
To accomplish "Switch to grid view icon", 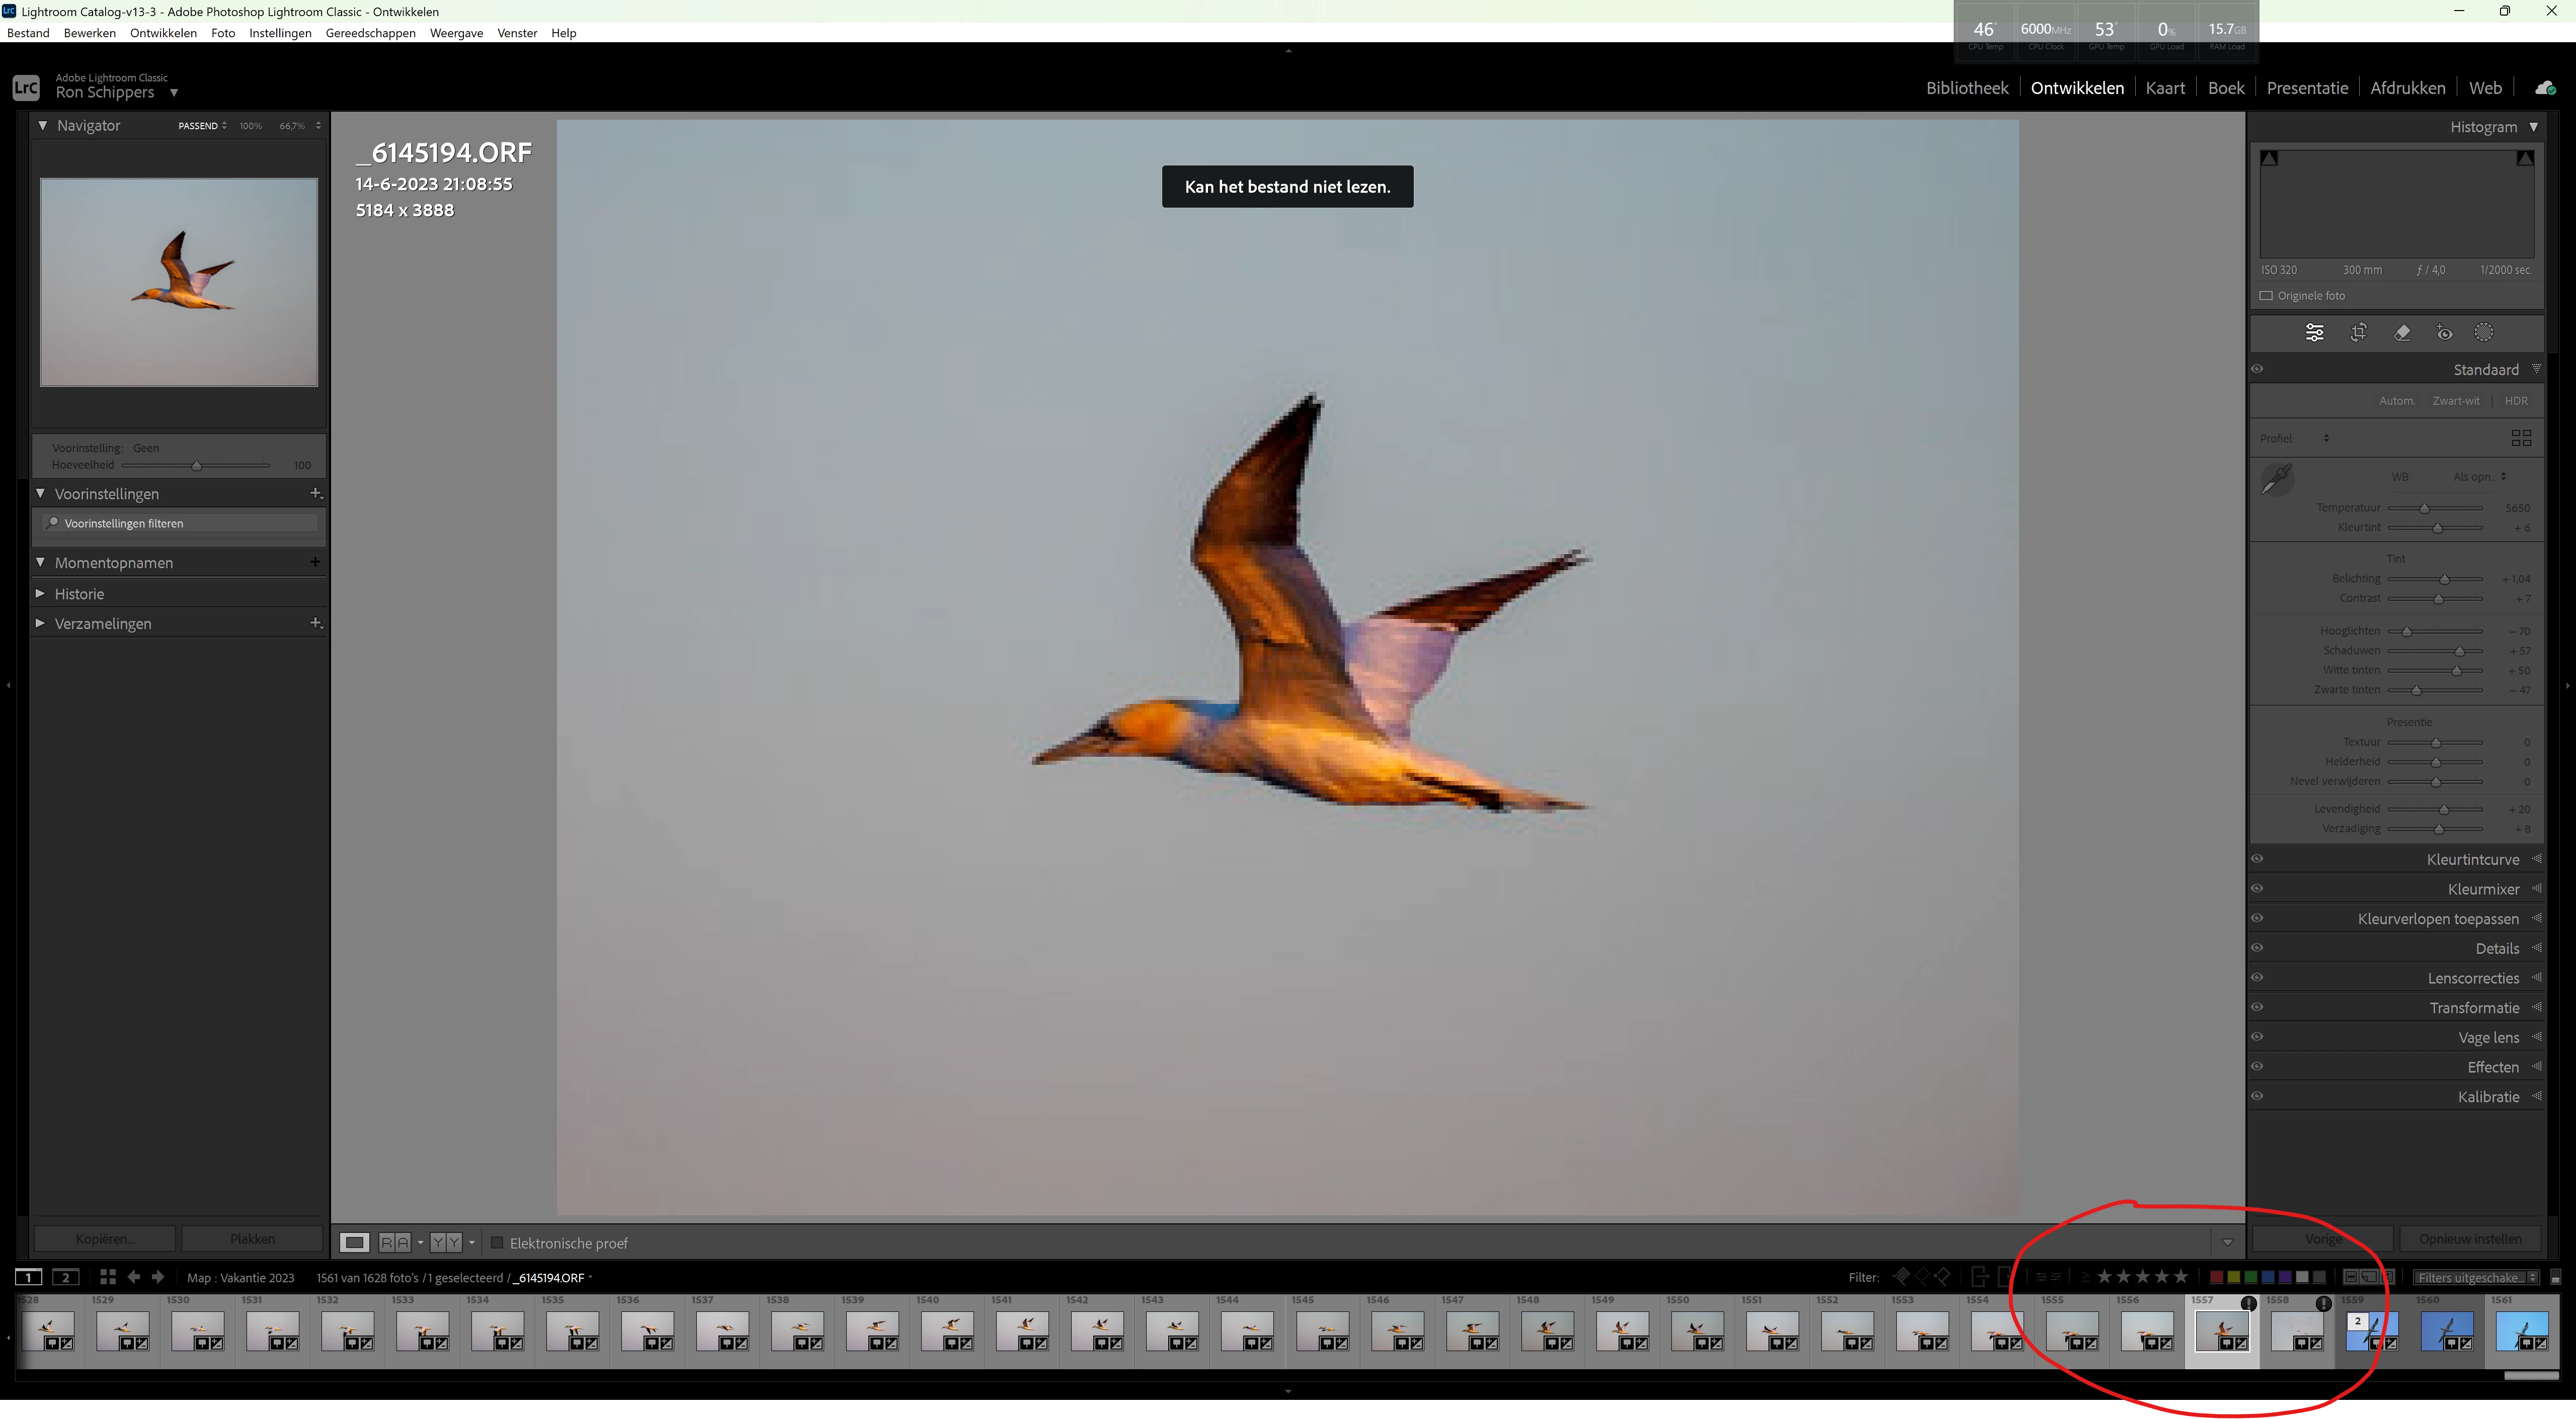I will (x=108, y=1277).
